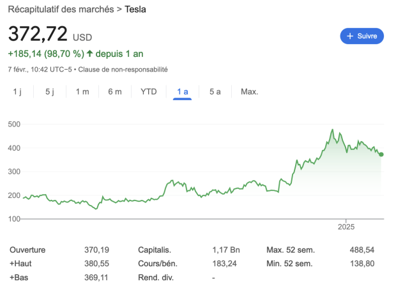
Task: Select the 1 j time range tab
Action: click(17, 92)
